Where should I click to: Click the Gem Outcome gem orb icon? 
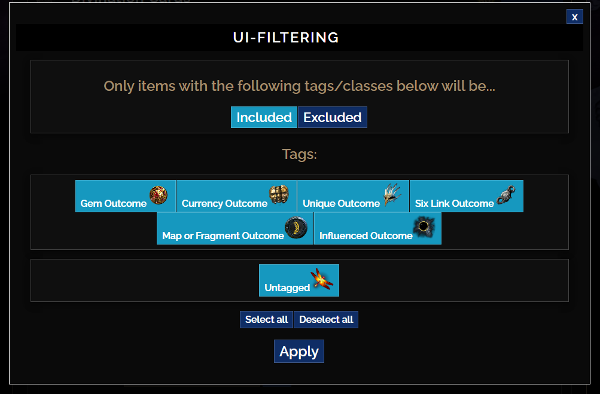[158, 195]
